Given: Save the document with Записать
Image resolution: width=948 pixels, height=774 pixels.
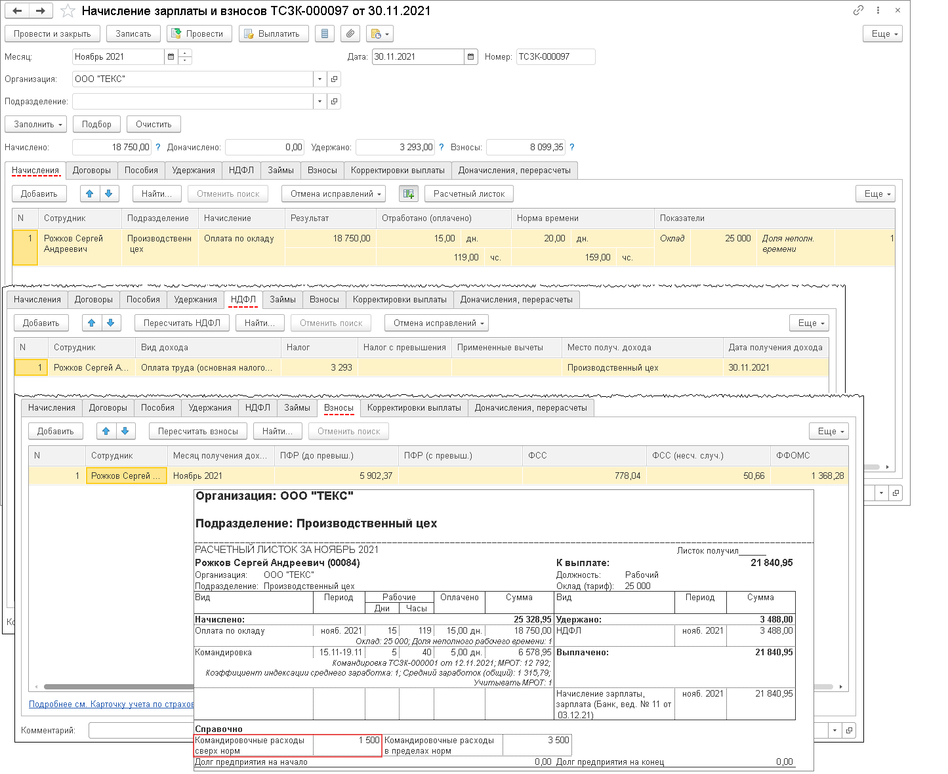Looking at the screenshot, I should click(x=133, y=33).
